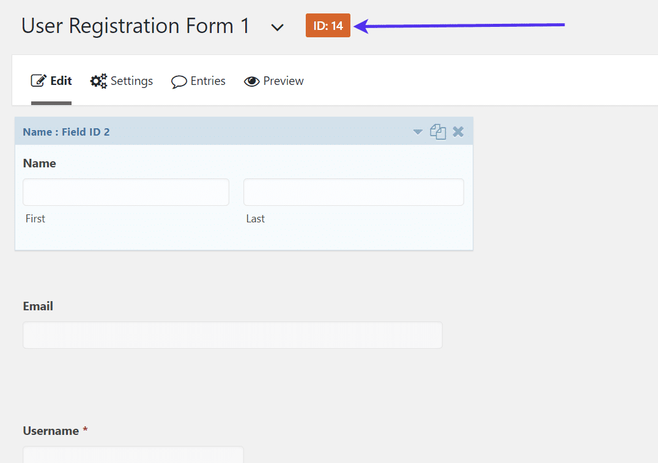Click the First name input field
Viewport: 658px width, 463px height.
[126, 192]
